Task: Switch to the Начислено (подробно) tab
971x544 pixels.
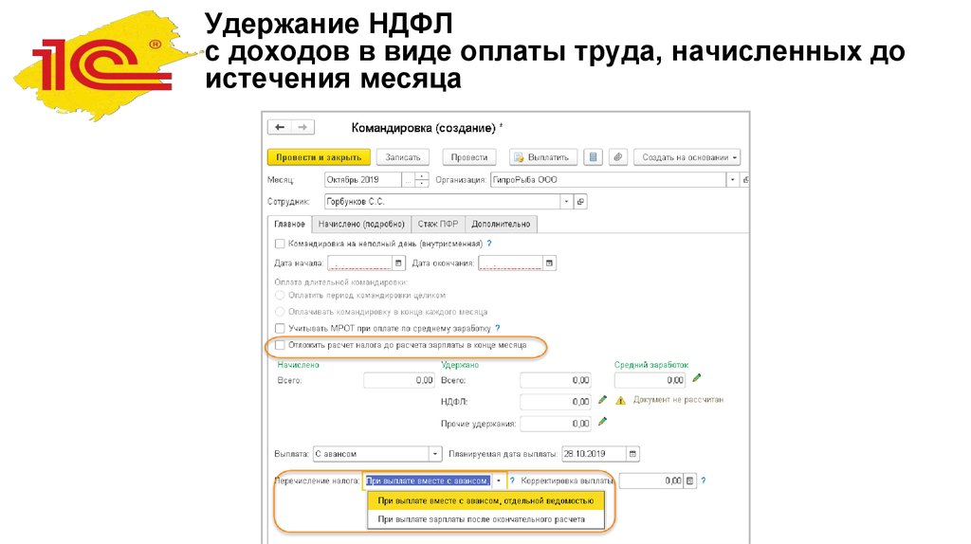Action: pos(361,224)
